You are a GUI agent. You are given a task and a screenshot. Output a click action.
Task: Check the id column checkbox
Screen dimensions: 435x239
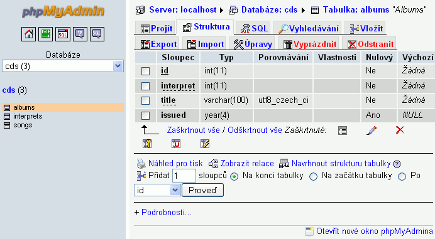coord(145,71)
